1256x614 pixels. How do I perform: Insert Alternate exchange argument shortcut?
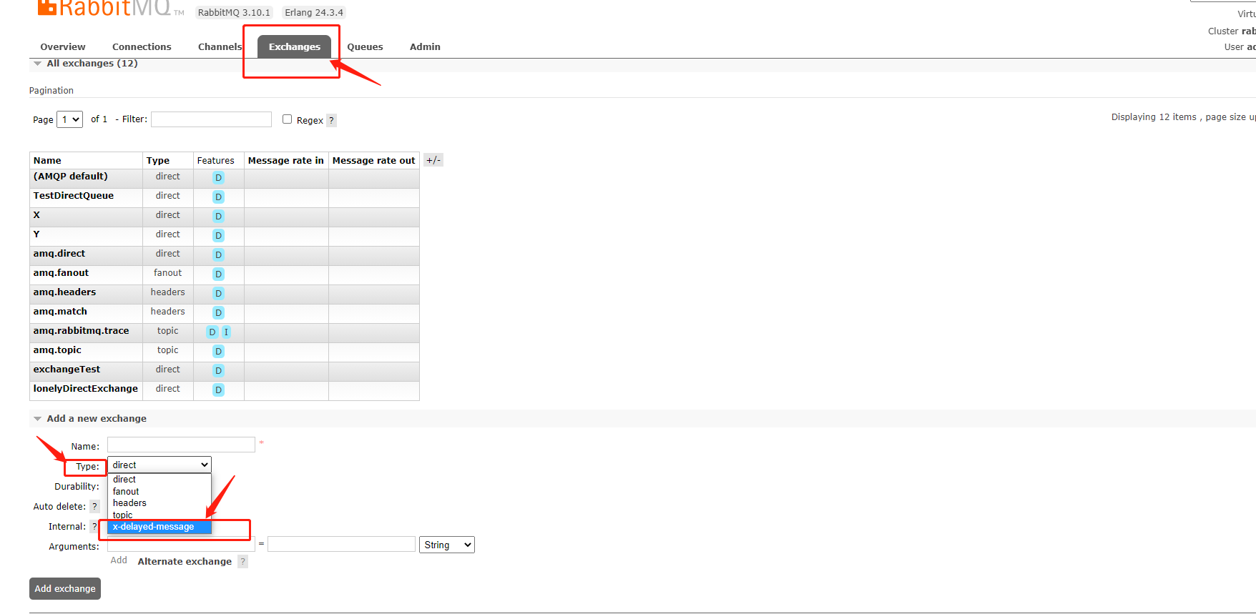click(185, 562)
